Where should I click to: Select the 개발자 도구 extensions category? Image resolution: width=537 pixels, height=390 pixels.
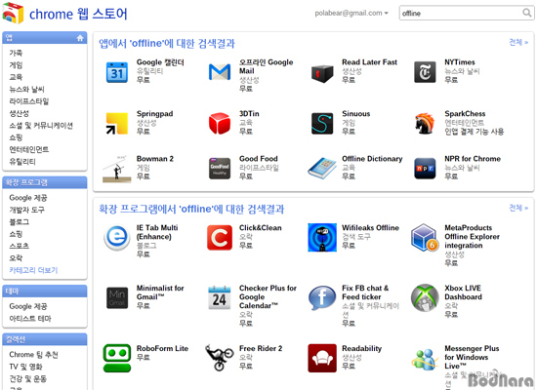coord(26,210)
